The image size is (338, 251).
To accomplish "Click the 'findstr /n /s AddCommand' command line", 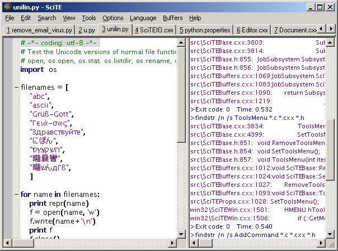I will (x=253, y=235).
